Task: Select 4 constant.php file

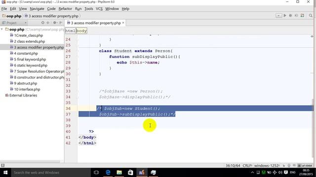Action: point(24,54)
